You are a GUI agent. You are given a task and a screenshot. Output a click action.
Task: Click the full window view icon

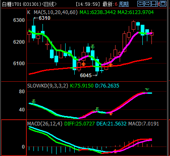point(163,4)
